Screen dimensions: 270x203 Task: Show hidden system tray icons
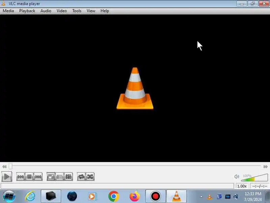pos(201,197)
